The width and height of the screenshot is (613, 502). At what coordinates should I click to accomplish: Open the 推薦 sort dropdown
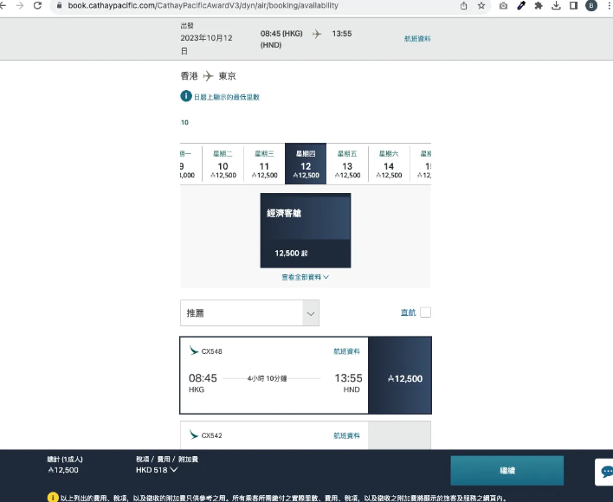249,313
